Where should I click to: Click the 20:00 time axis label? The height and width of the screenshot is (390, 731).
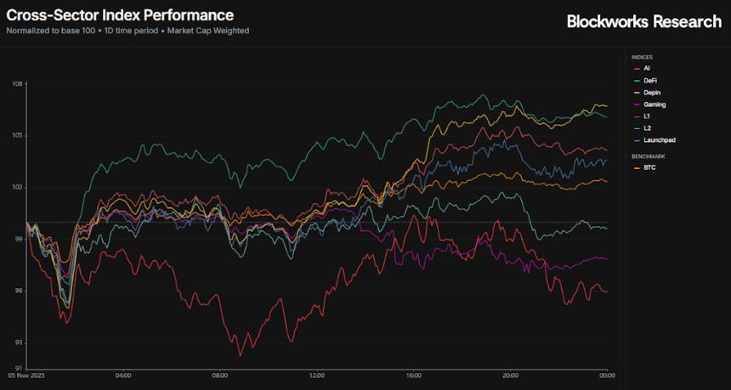[511, 375]
